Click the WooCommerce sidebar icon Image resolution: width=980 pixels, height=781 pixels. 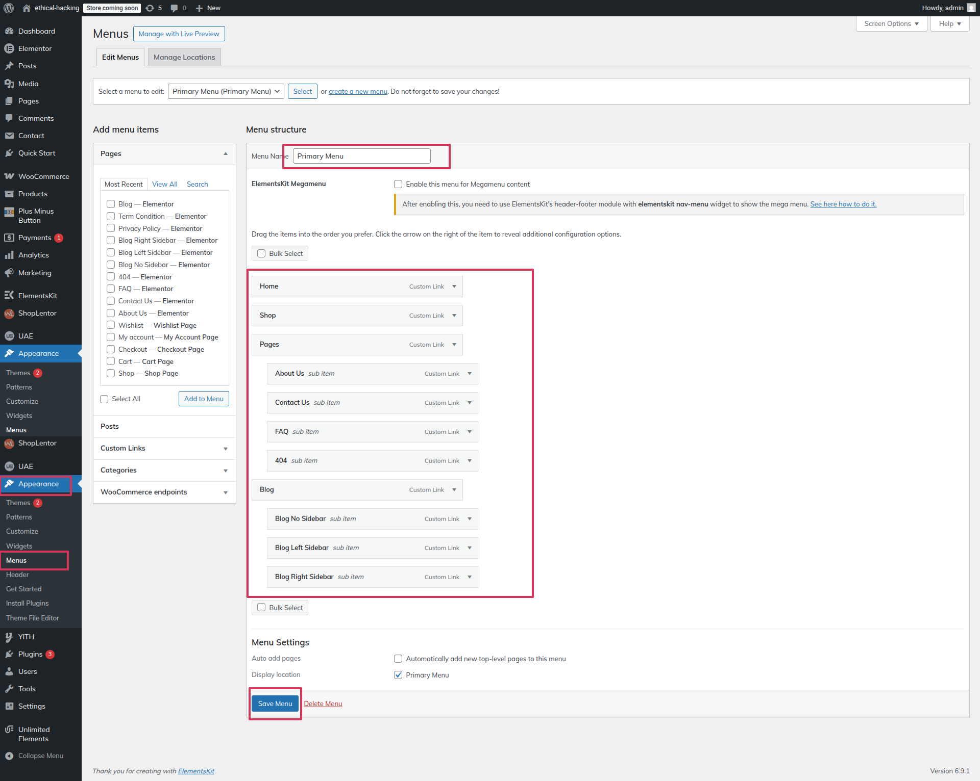9,176
